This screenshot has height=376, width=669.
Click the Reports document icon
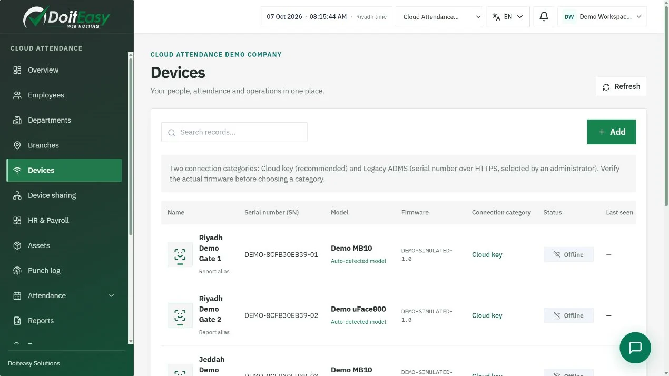click(17, 321)
